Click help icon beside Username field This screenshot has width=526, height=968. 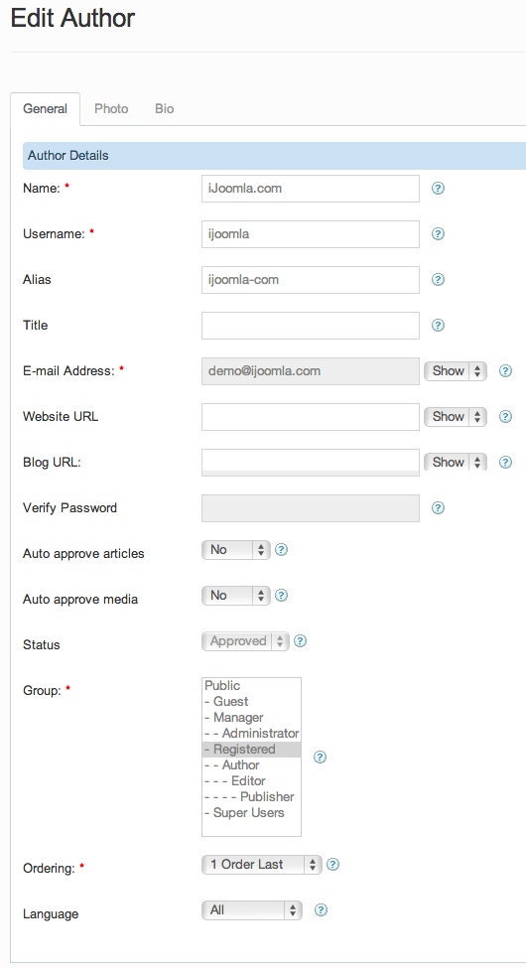pyautogui.click(x=438, y=234)
